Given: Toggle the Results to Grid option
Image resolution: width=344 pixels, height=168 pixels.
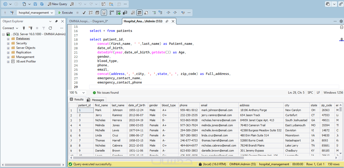Looking at the screenshot, I should (x=139, y=13).
